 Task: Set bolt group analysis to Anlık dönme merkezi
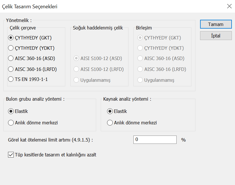(x=11, y=123)
